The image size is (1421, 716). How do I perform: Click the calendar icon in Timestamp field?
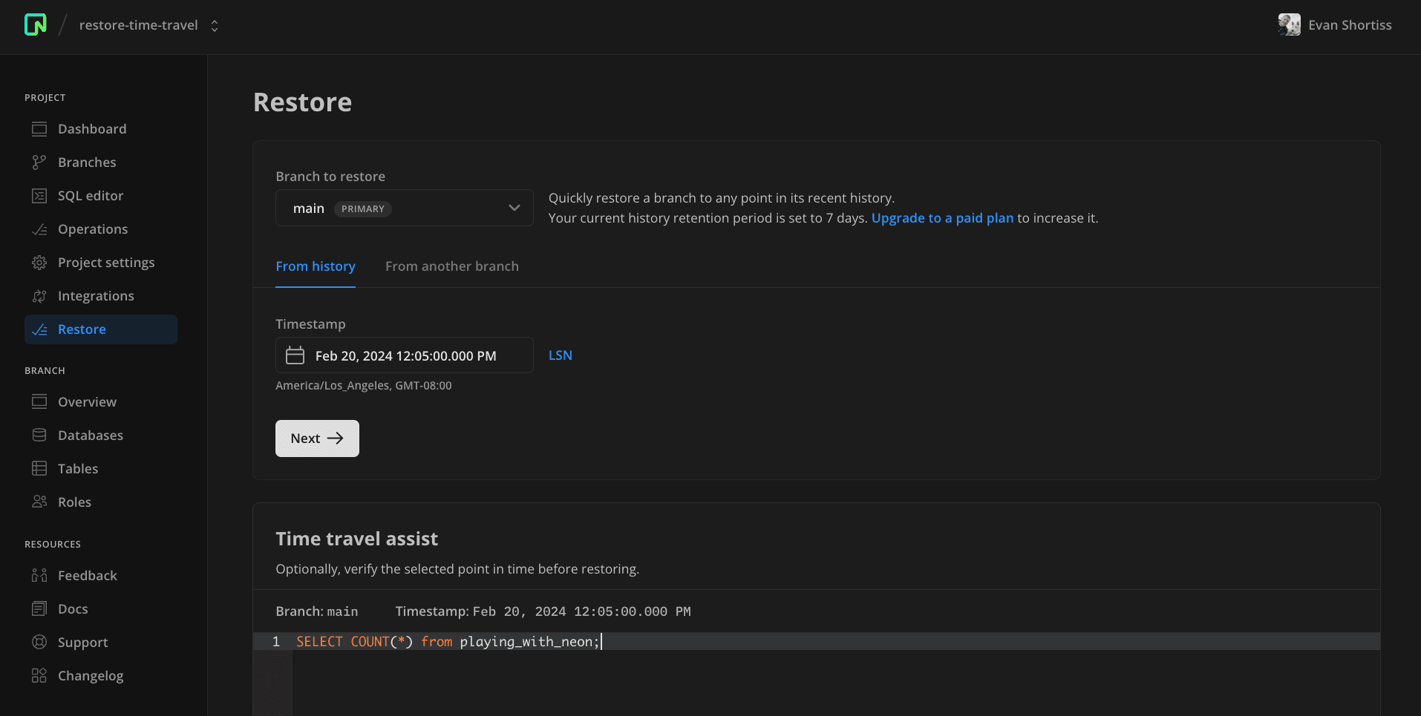(x=295, y=355)
